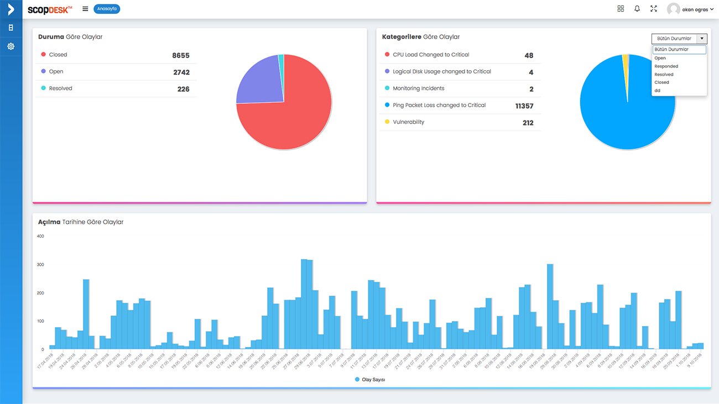
Task: Open the settings gear in sidebar
Action: tap(11, 46)
